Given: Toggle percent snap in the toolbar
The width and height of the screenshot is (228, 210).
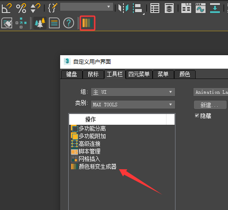Looking at the screenshot, I should coord(21,8).
